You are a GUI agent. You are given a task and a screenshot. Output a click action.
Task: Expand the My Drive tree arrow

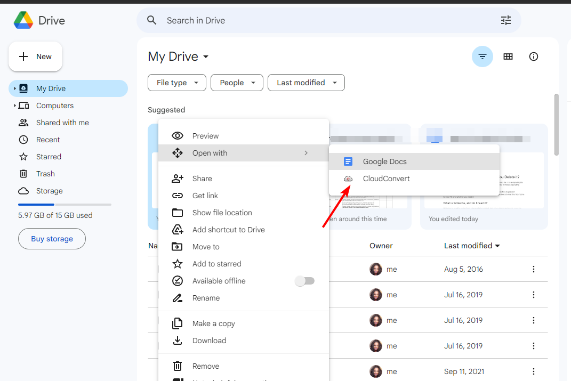tap(14, 88)
